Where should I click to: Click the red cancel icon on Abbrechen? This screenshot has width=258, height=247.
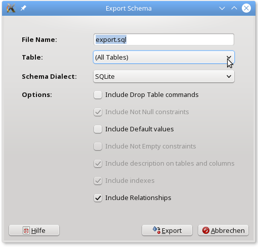click(x=206, y=230)
